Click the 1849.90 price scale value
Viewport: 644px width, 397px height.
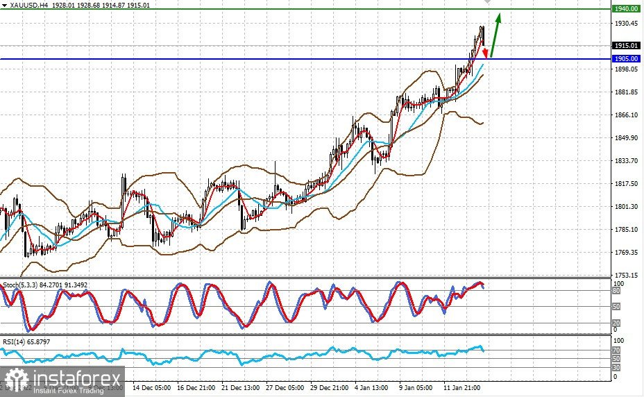coord(626,137)
